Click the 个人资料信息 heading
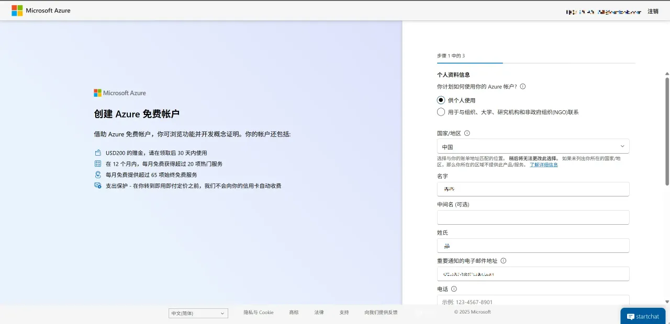 click(453, 75)
